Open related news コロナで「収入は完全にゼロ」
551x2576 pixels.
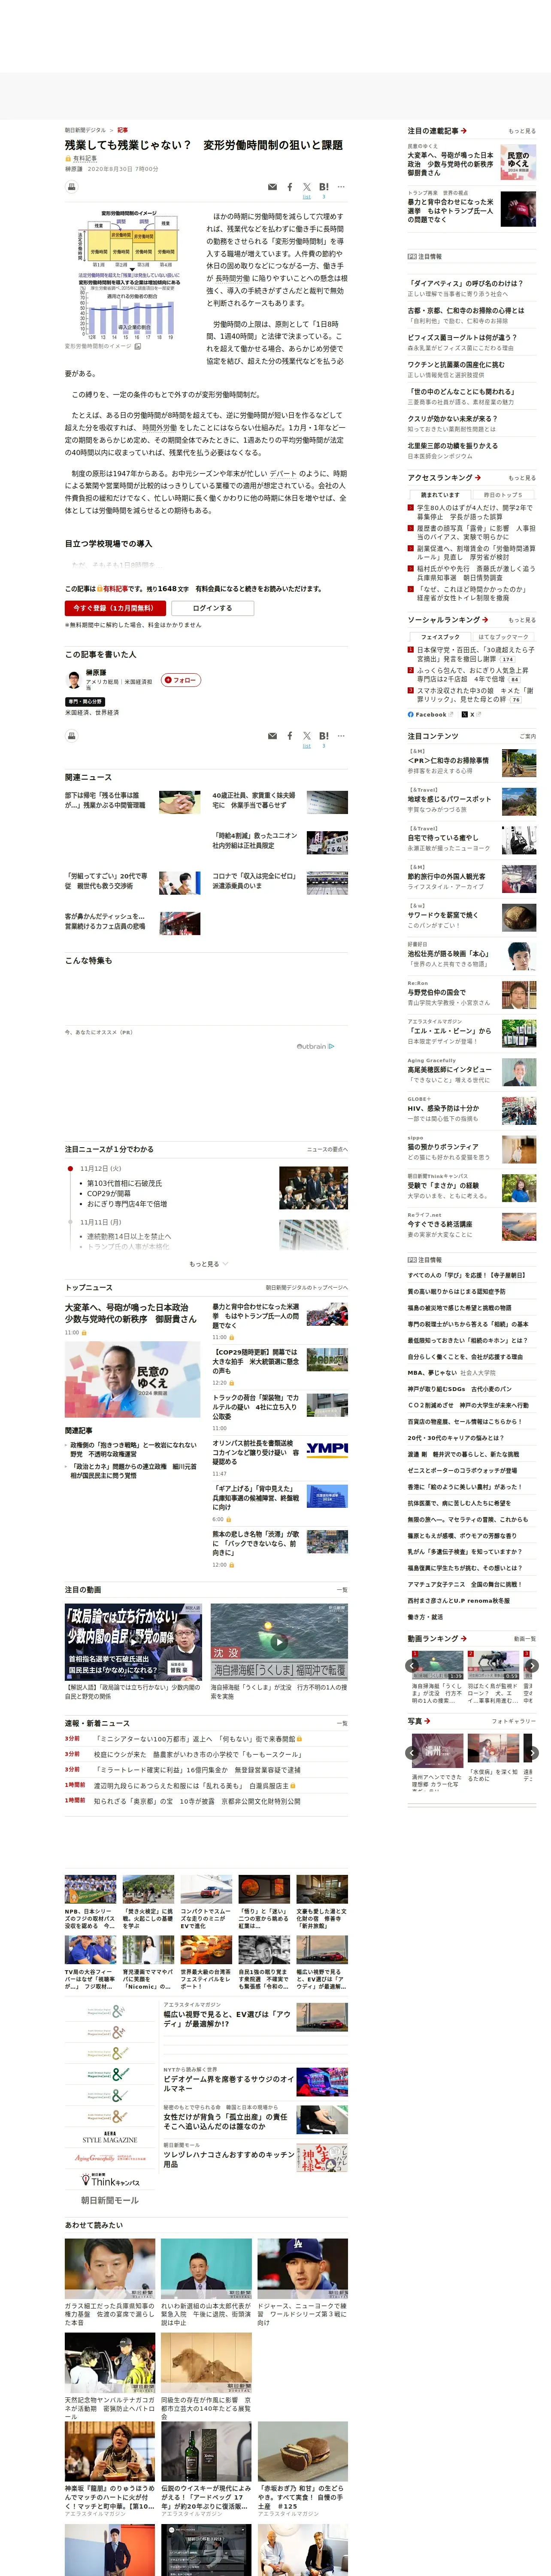254,881
